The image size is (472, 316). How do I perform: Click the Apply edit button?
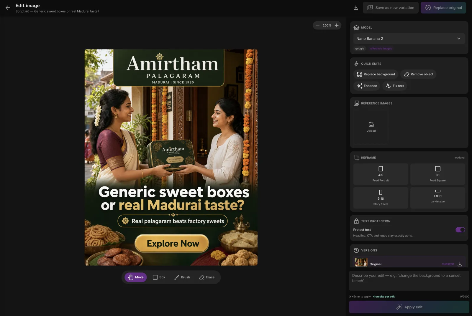coord(409,307)
